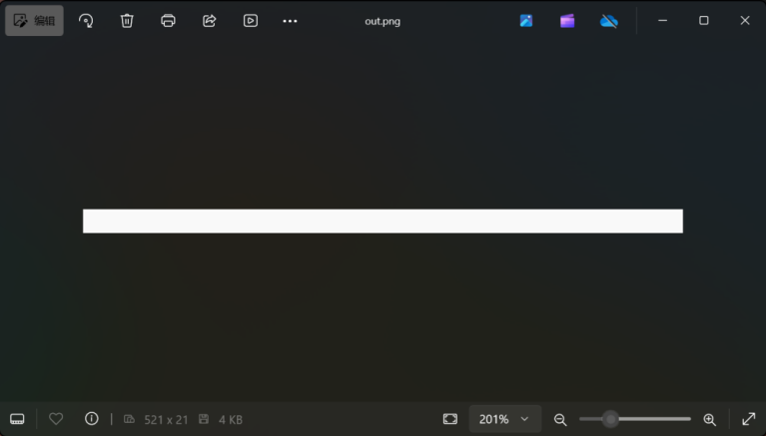Image resolution: width=766 pixels, height=436 pixels.
Task: Enter fullscreen with the expand arrows icon
Action: 748,419
